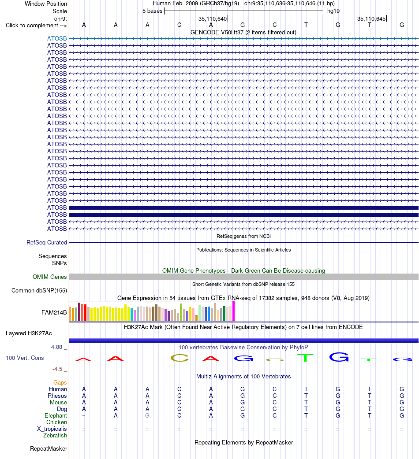The width and height of the screenshot is (419, 459).
Task: Click the -4.5 lower axis value
Action: (57, 369)
